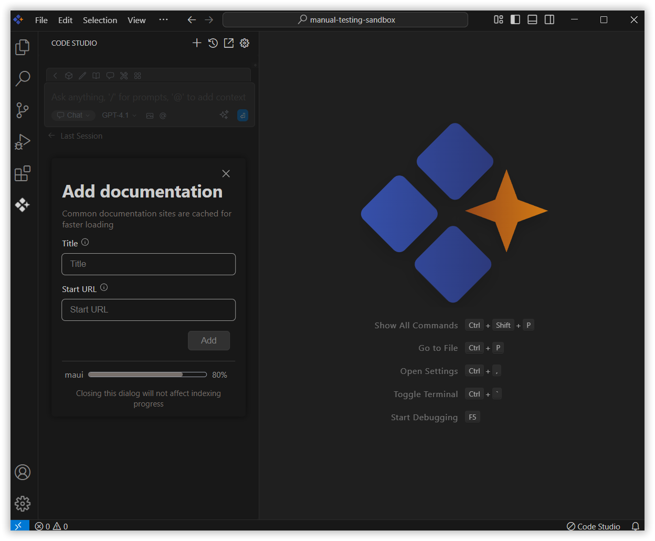The height and width of the screenshot is (541, 655).
Task: Click the 80% progress value
Action: [x=219, y=375]
